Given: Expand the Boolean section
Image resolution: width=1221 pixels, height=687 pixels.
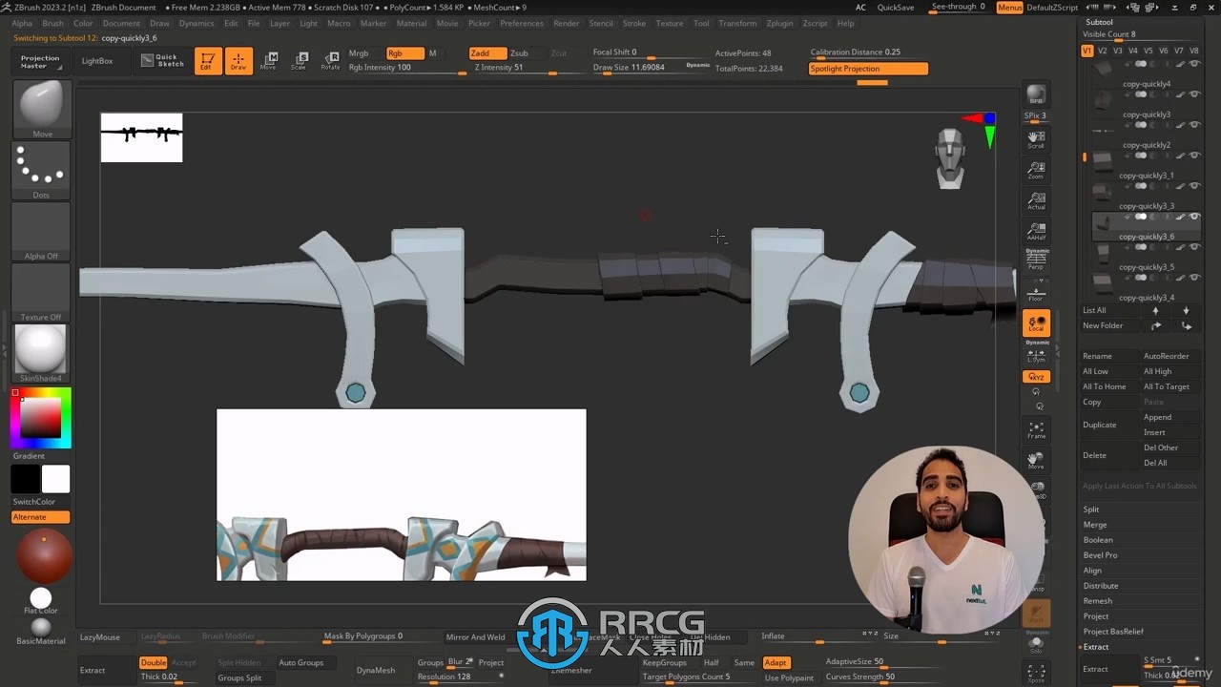Looking at the screenshot, I should click(x=1098, y=540).
